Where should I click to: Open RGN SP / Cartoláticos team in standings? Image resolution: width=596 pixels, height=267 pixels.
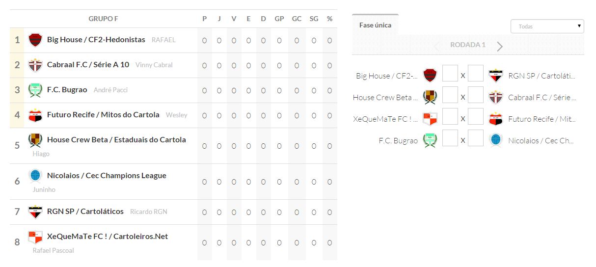point(85,212)
